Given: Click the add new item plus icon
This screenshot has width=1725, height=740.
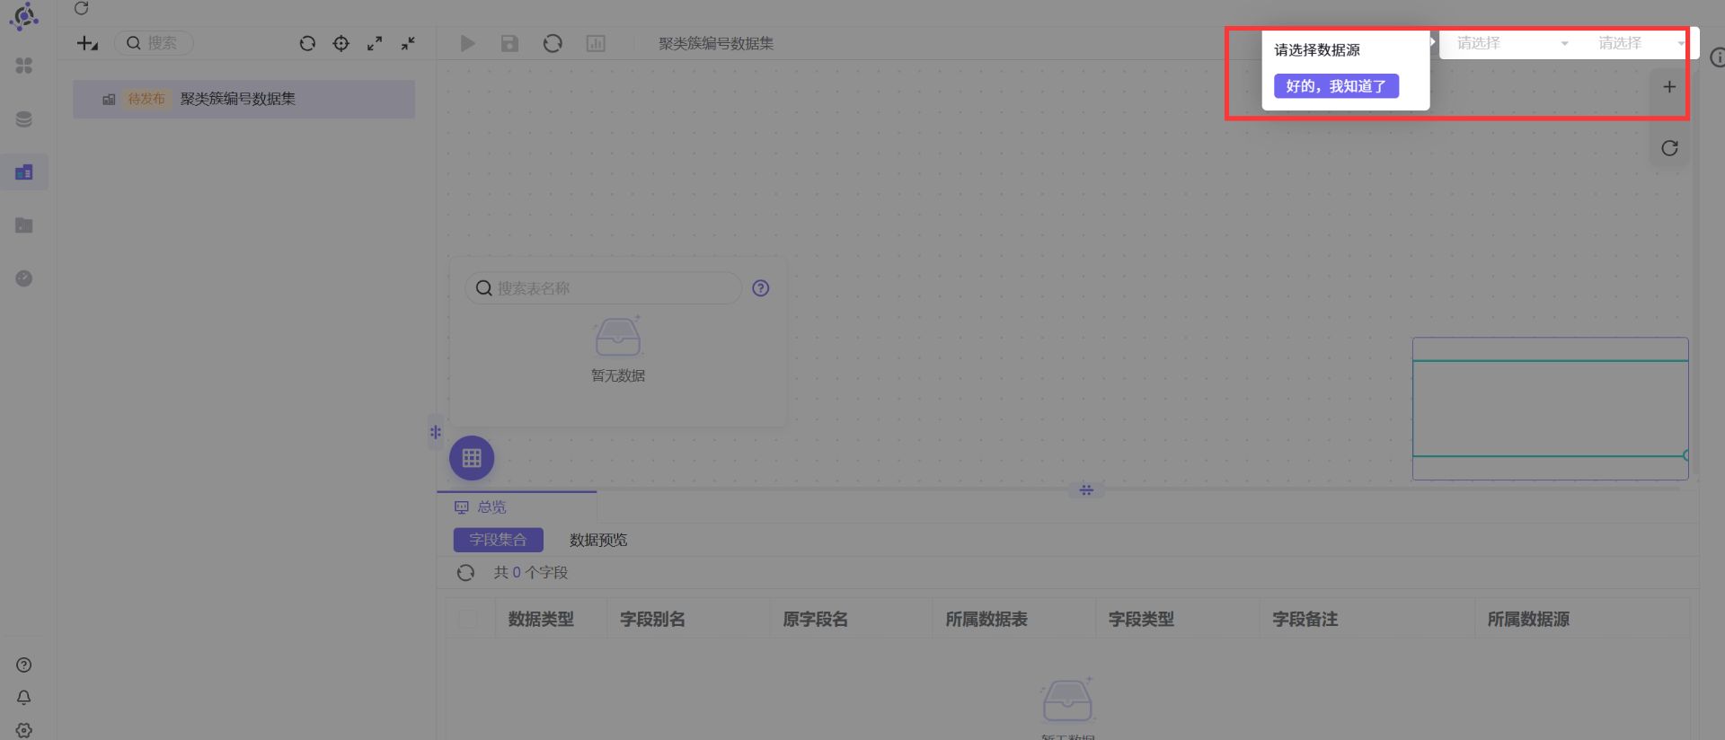Looking at the screenshot, I should point(87,43).
